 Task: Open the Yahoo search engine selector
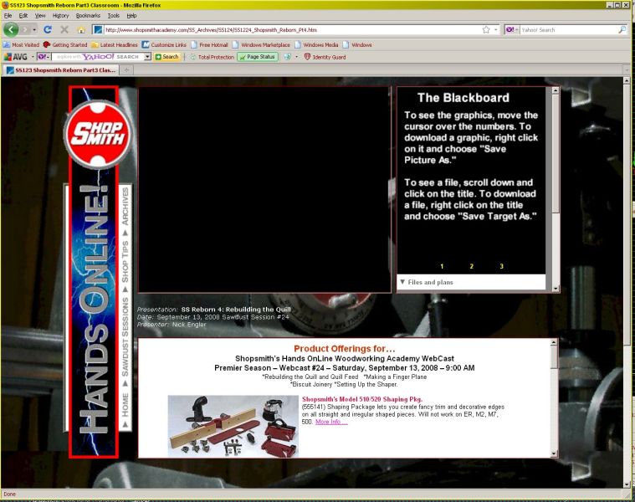(512, 30)
